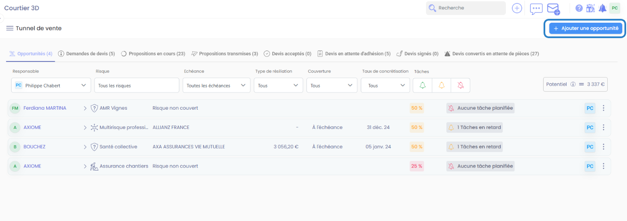Switch to Devis convertis en attente de pièces tab

(492, 54)
